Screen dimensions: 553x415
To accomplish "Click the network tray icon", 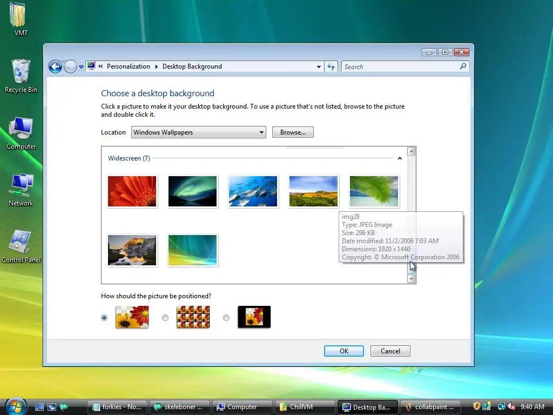I will [501, 406].
